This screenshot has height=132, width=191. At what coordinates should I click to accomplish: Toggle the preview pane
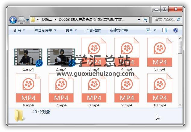click(x=165, y=30)
